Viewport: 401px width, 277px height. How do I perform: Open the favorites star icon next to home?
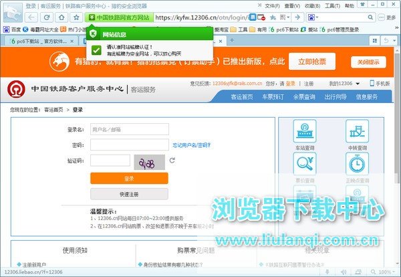pos(76,17)
